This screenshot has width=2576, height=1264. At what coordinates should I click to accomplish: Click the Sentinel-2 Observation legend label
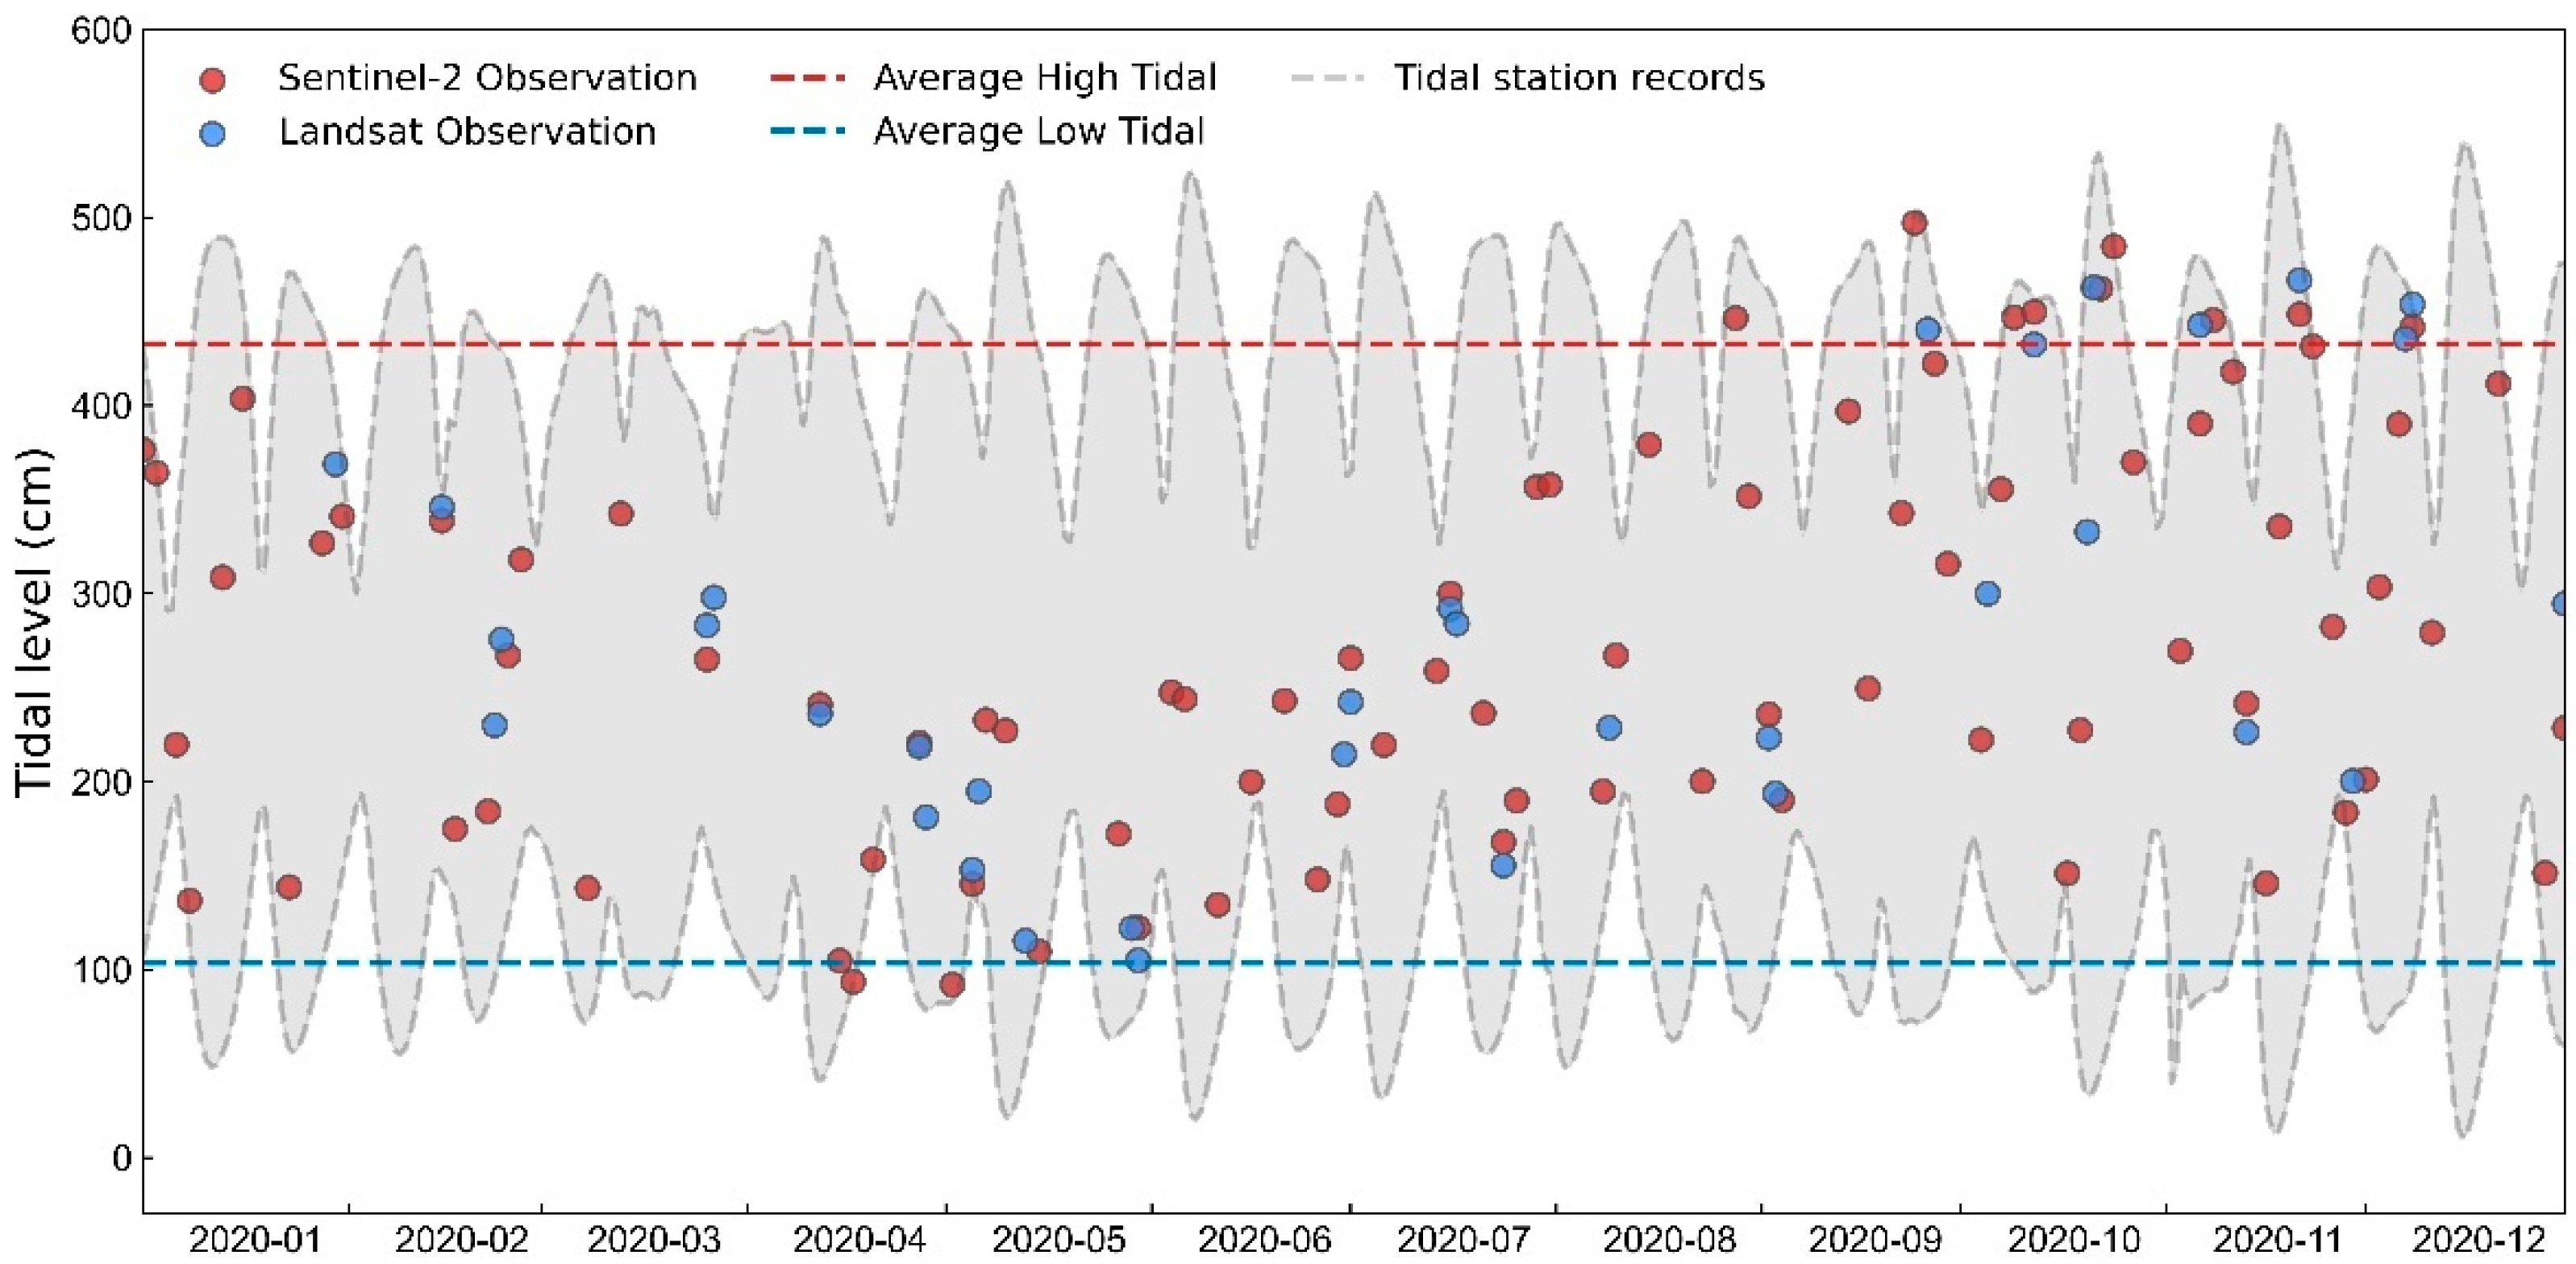(487, 78)
